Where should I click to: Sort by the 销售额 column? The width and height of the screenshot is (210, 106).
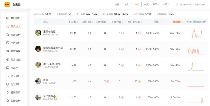[x=178, y=22]
